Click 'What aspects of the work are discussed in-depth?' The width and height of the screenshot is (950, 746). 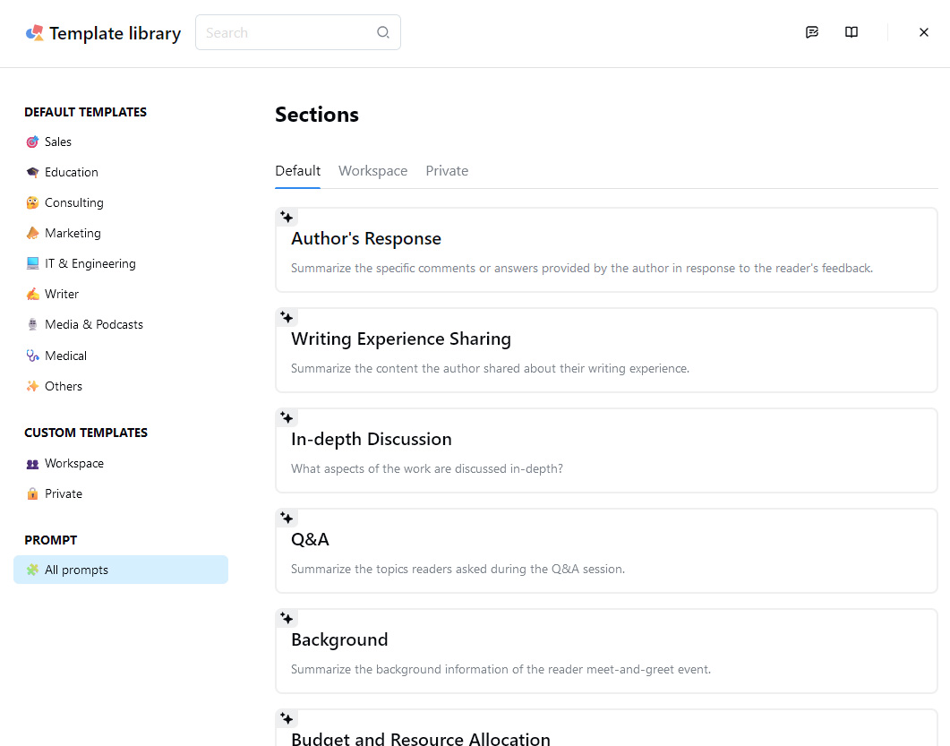click(x=427, y=468)
